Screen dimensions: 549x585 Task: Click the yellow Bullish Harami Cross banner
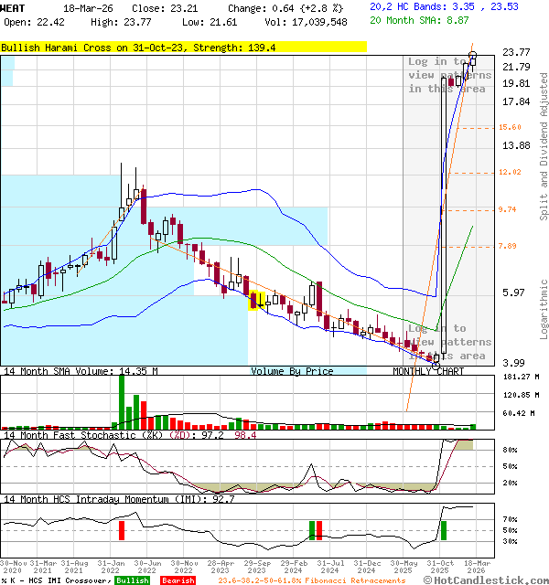click(183, 47)
